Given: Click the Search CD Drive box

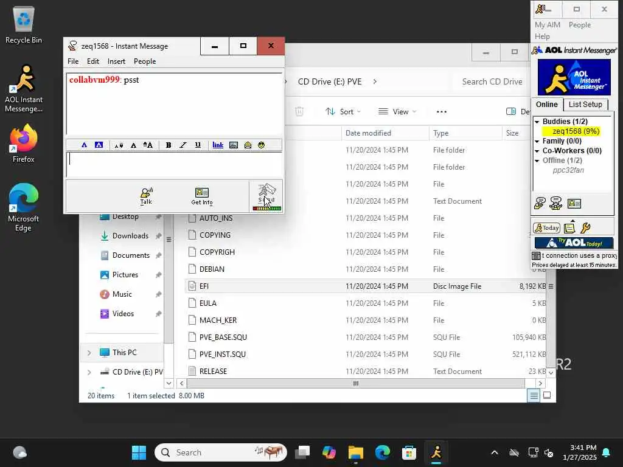Looking at the screenshot, I should point(492,81).
